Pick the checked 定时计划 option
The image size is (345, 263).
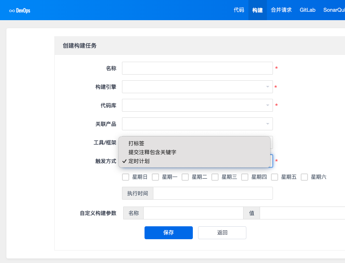tap(139, 161)
